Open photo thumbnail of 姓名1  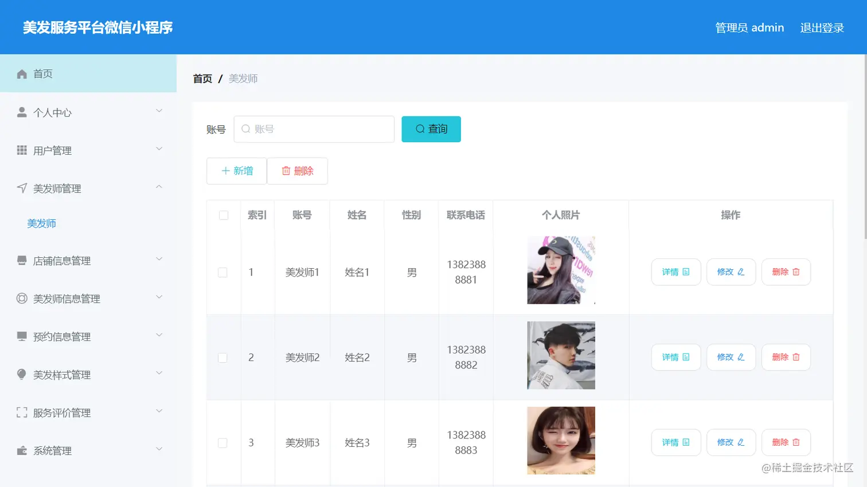coord(561,270)
